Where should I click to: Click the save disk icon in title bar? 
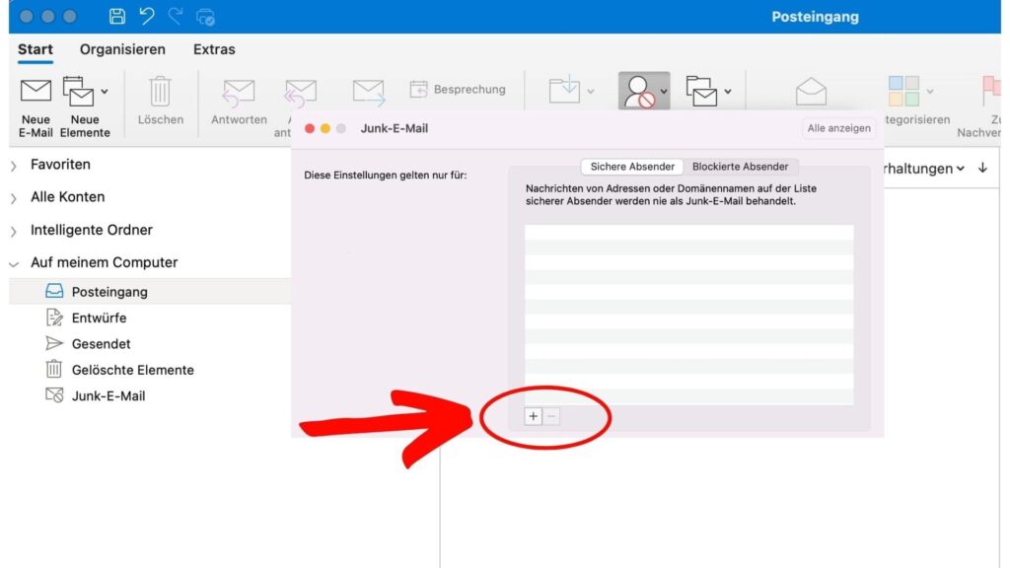coord(117,17)
